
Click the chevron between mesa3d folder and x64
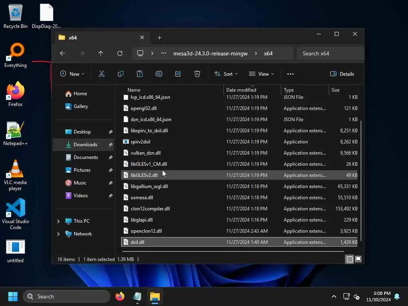pos(256,53)
